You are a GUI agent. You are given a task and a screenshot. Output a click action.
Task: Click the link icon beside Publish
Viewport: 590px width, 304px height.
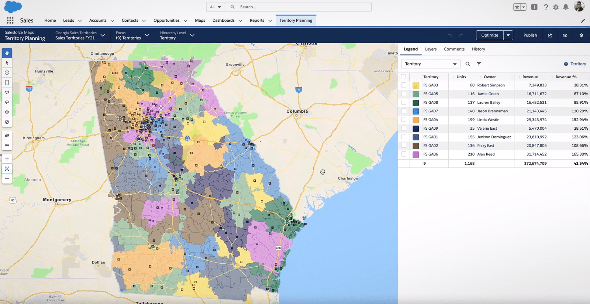point(565,35)
